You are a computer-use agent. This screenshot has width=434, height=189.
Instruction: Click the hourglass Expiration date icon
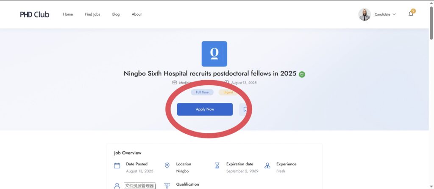pyautogui.click(x=217, y=165)
